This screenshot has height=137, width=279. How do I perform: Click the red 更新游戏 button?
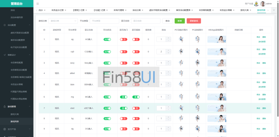point(194,21)
